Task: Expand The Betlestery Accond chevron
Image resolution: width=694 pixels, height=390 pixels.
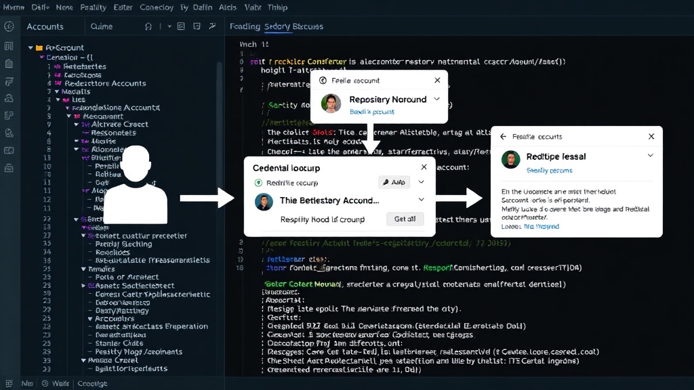Action: (x=421, y=200)
